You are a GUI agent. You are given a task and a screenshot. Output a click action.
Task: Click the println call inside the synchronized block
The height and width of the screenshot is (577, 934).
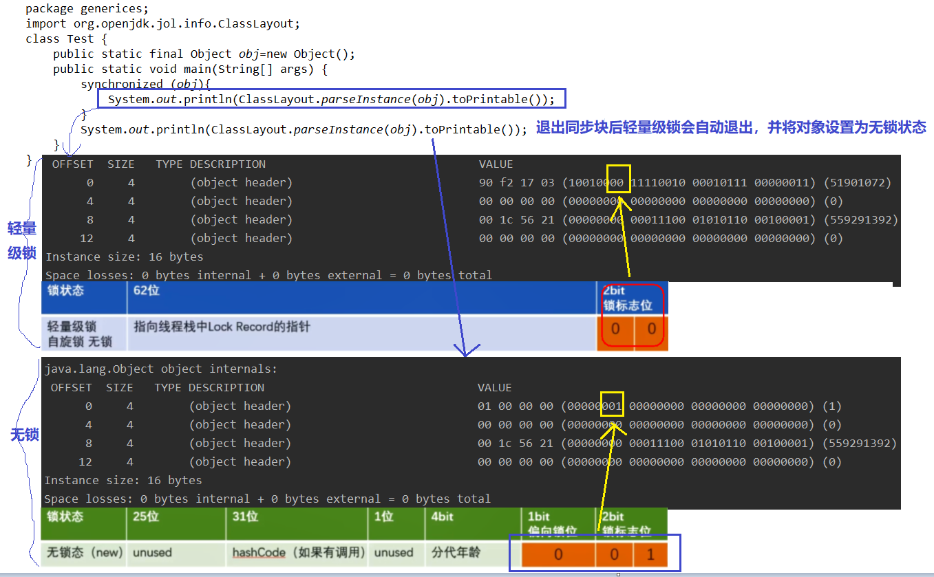331,100
